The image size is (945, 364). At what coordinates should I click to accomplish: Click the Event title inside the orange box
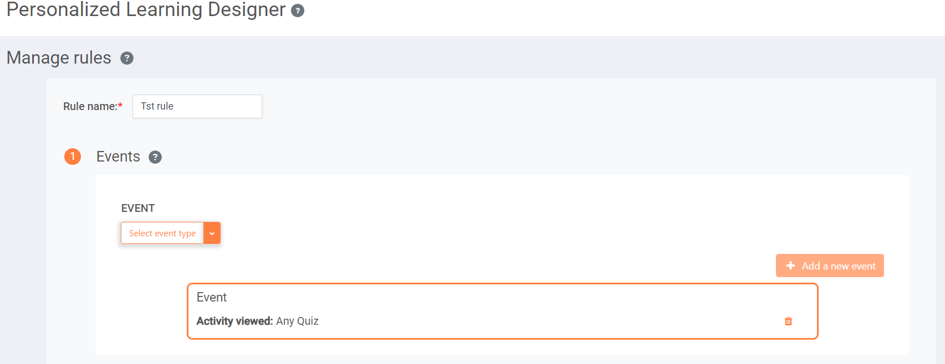coord(212,297)
